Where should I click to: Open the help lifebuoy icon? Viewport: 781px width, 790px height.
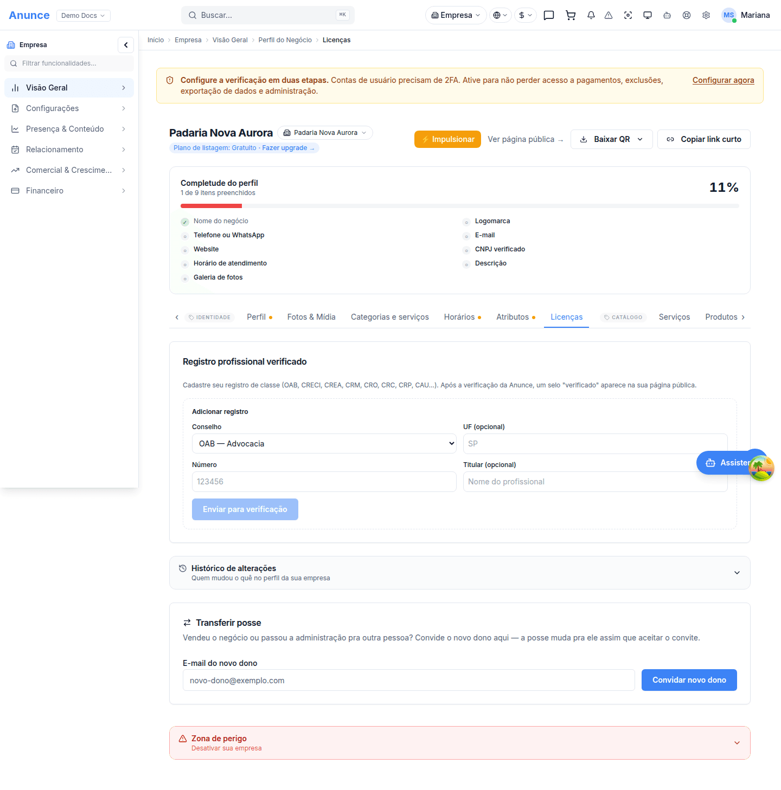tap(687, 15)
